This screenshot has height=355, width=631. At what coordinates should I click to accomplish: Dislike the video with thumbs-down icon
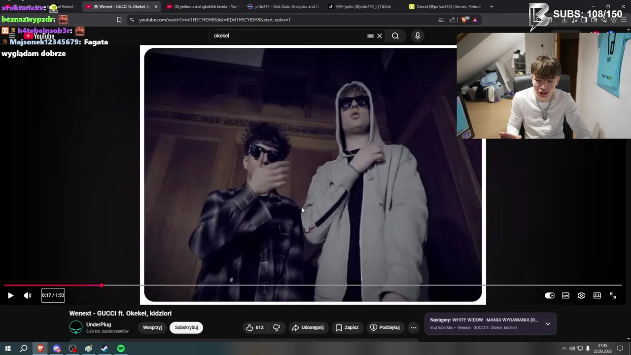tap(277, 327)
